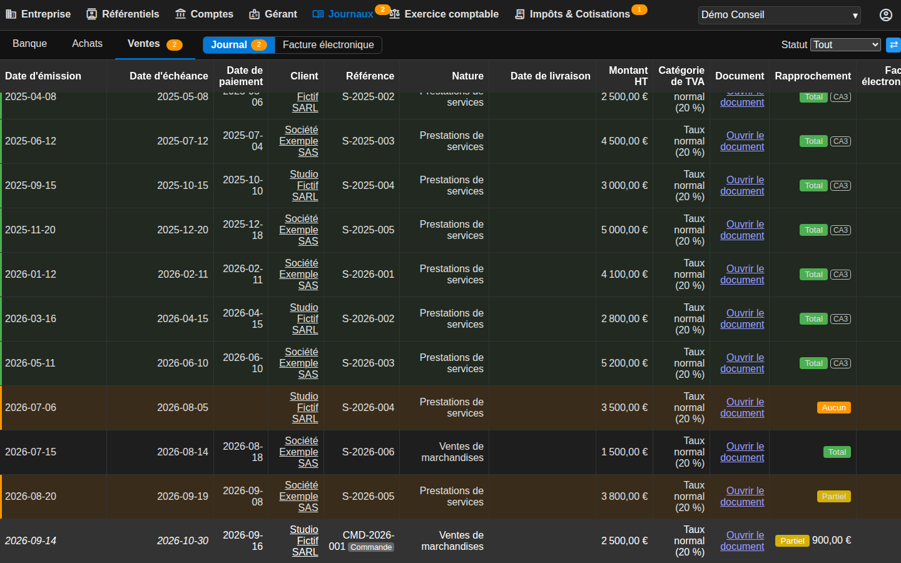Click the 5 200,00 € amount cell
This screenshot has width=901, height=563.
point(624,363)
